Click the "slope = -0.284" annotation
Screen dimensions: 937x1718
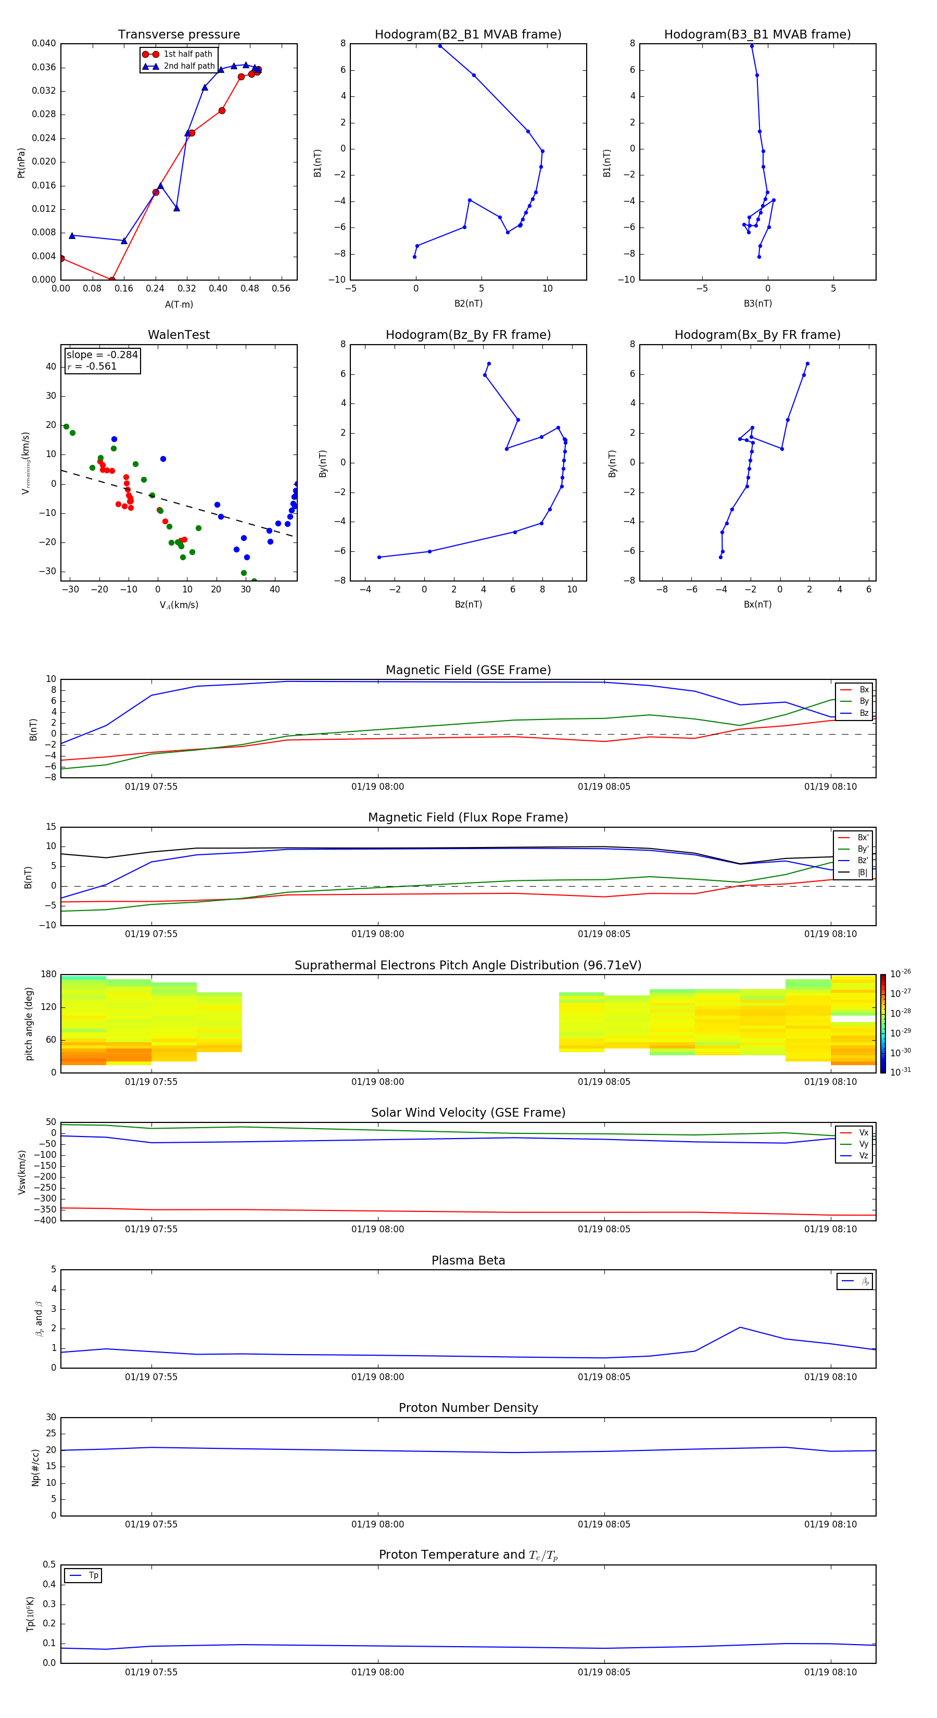[x=102, y=355]
